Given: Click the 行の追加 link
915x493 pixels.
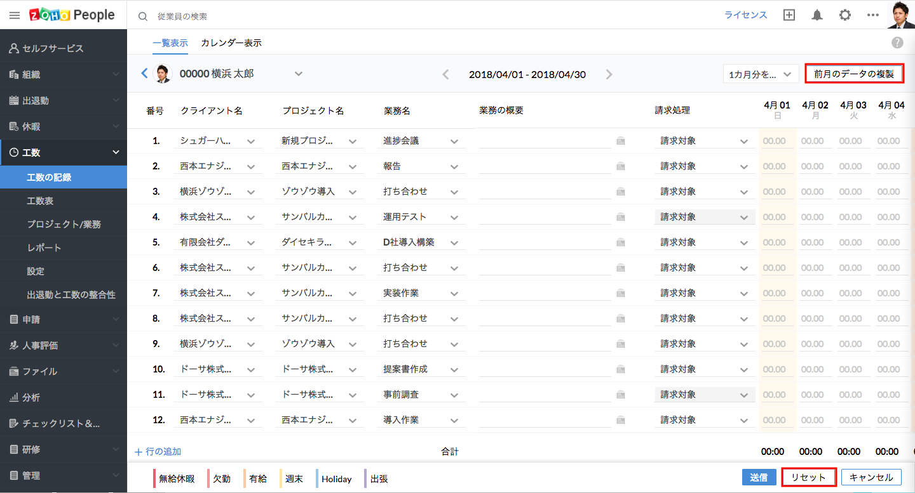Looking at the screenshot, I should (158, 452).
